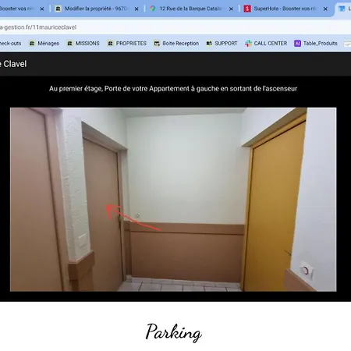
Task: Click the purple AI Table_Produits icon
Action: [297, 44]
